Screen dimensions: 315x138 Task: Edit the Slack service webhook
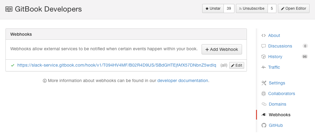237,65
